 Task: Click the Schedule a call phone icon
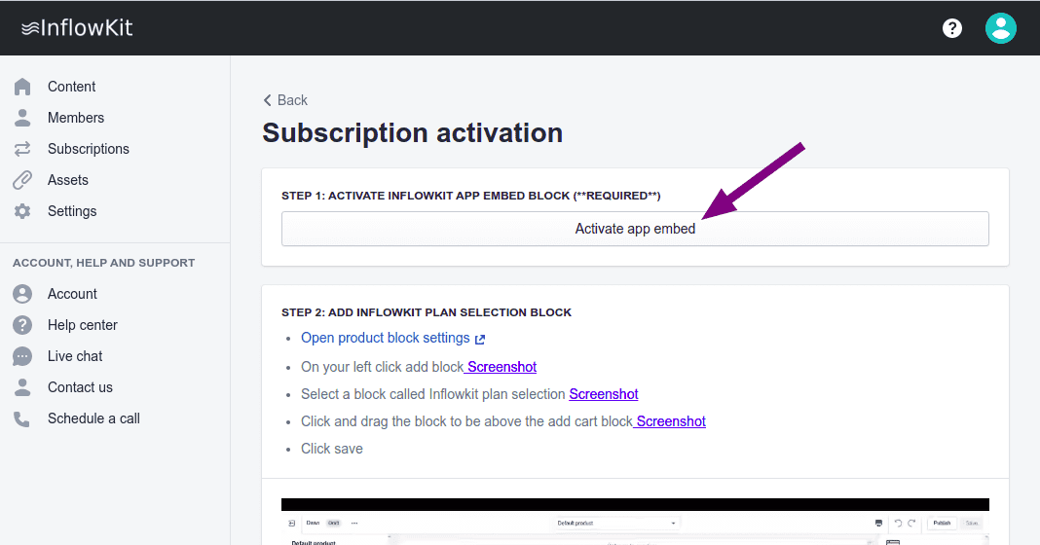coord(22,418)
